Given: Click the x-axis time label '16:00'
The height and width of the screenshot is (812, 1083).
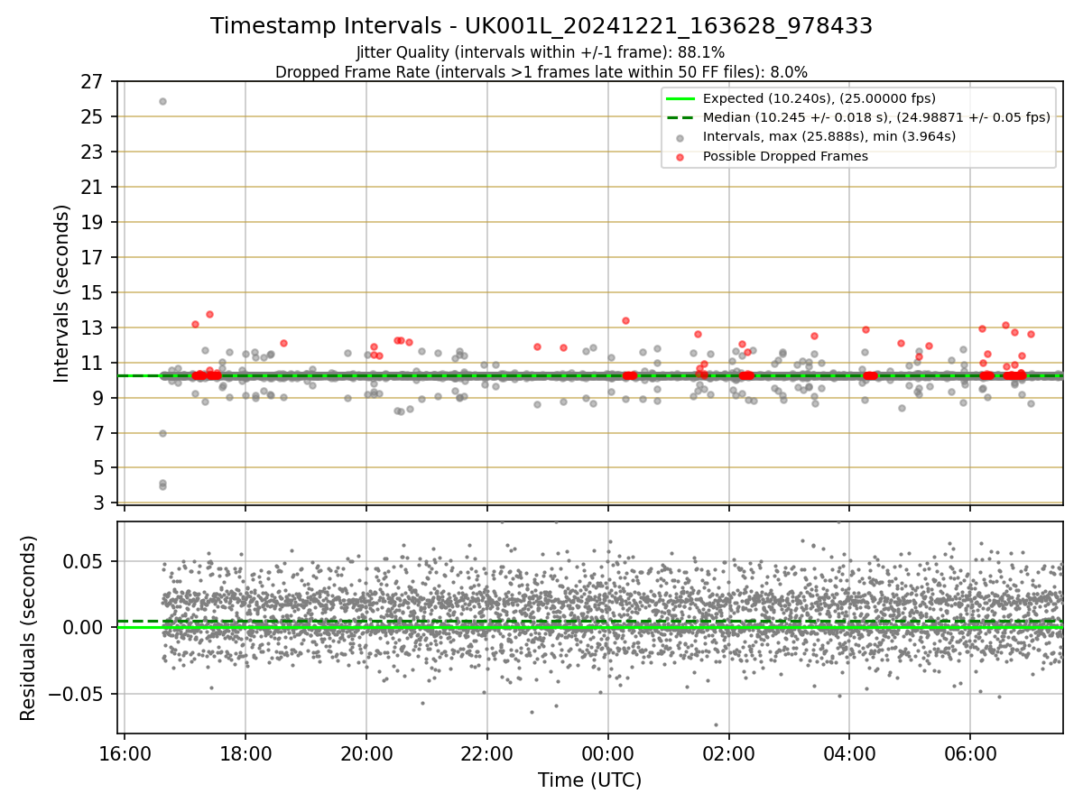Looking at the screenshot, I should [125, 753].
